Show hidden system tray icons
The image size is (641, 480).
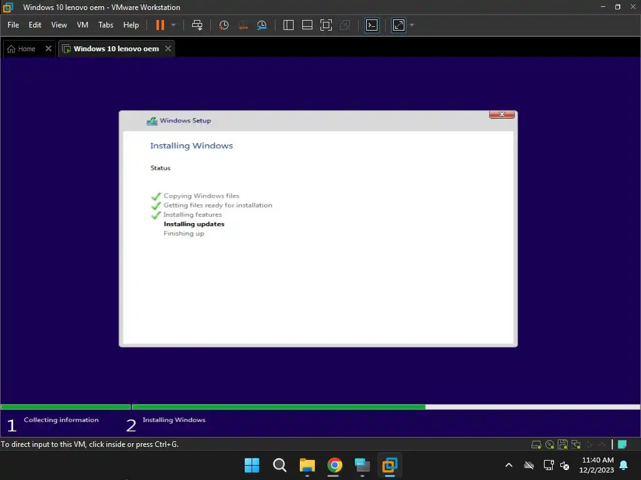[509, 465]
